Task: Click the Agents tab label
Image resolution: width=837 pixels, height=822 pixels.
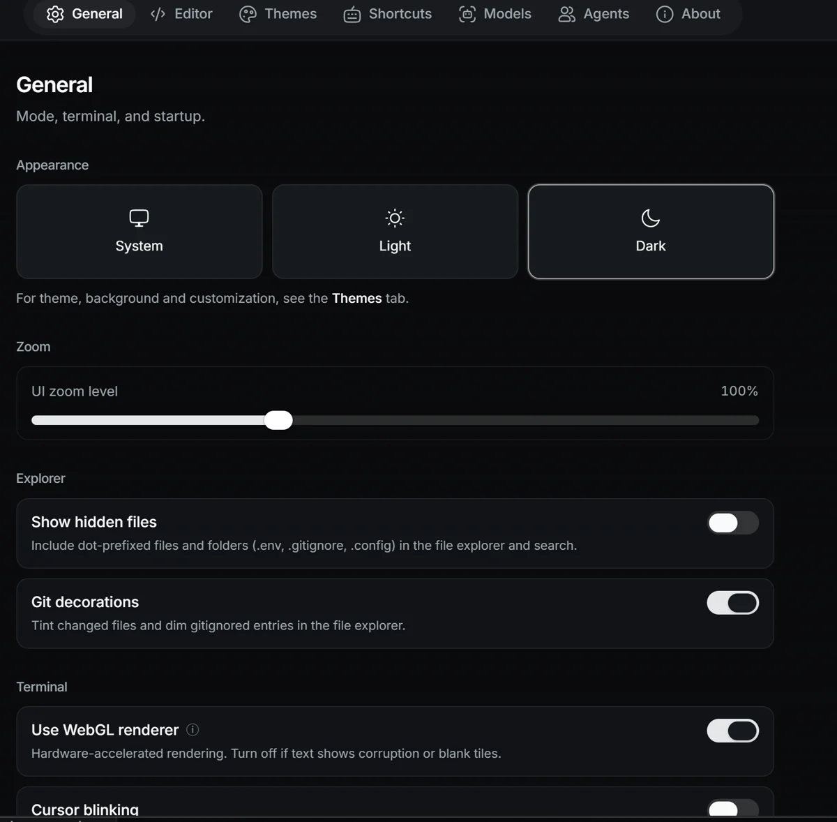Action: tap(606, 14)
